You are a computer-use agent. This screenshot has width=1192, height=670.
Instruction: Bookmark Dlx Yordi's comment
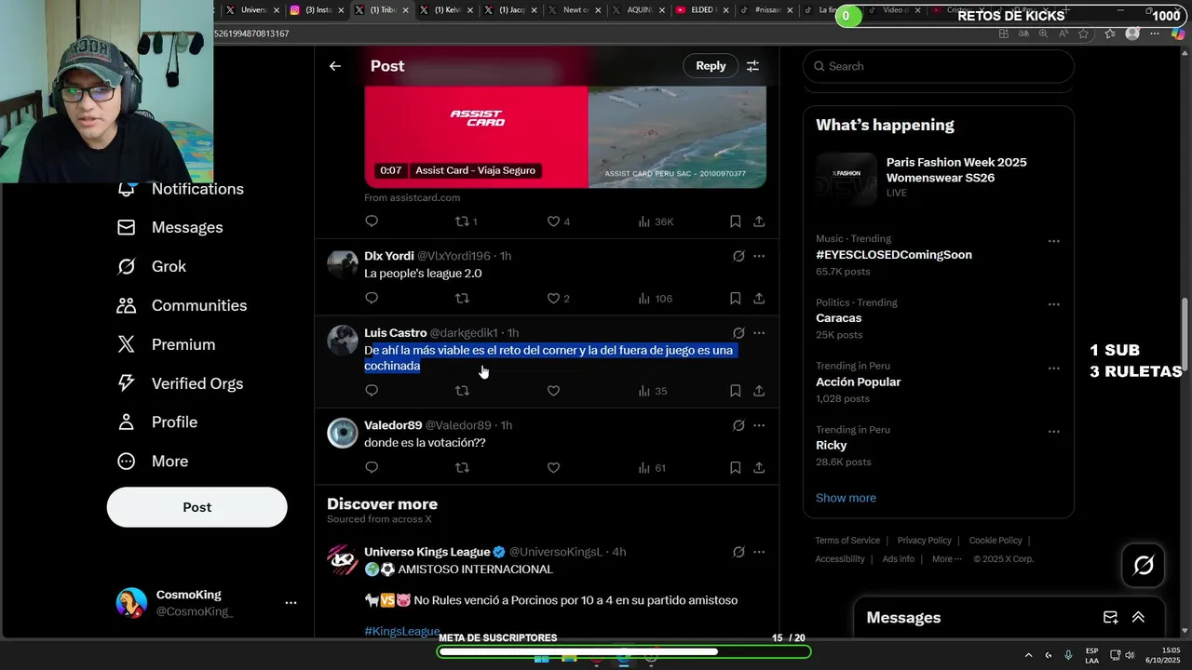pyautogui.click(x=735, y=299)
